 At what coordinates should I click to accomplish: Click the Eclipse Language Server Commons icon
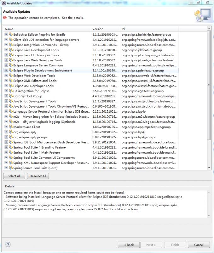(x=11, y=65)
